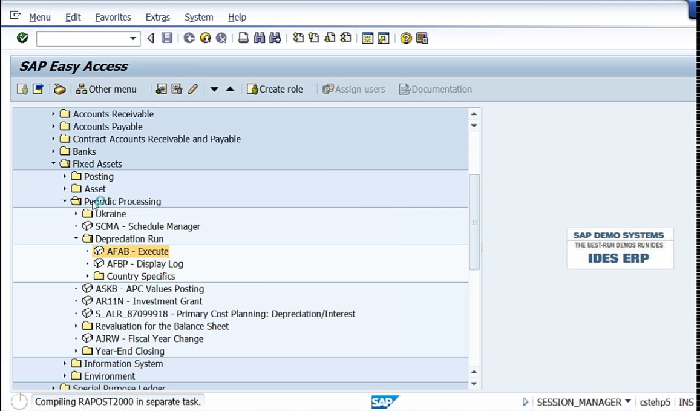The height and width of the screenshot is (411, 700).
Task: Click the Save diskette icon
Action: [167, 38]
